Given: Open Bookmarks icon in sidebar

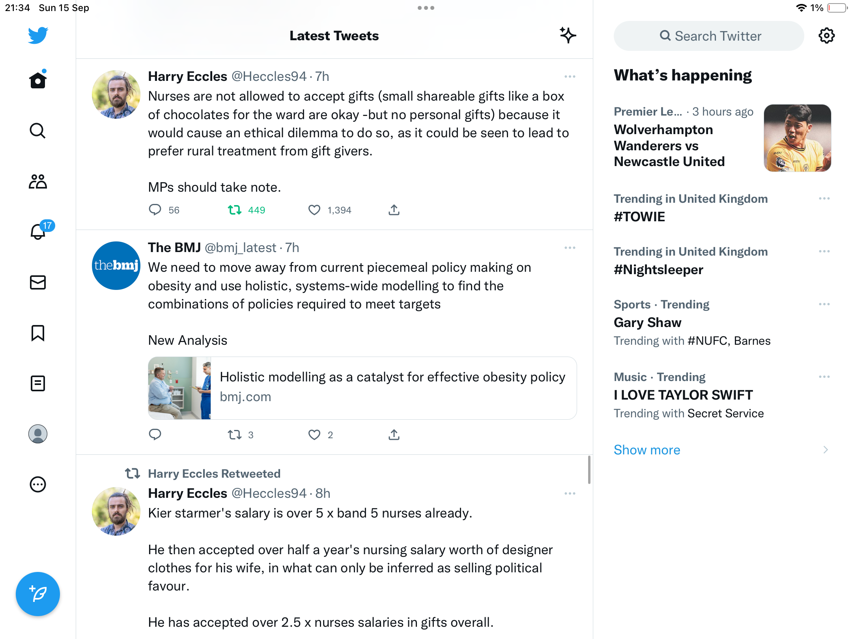Looking at the screenshot, I should click(38, 333).
